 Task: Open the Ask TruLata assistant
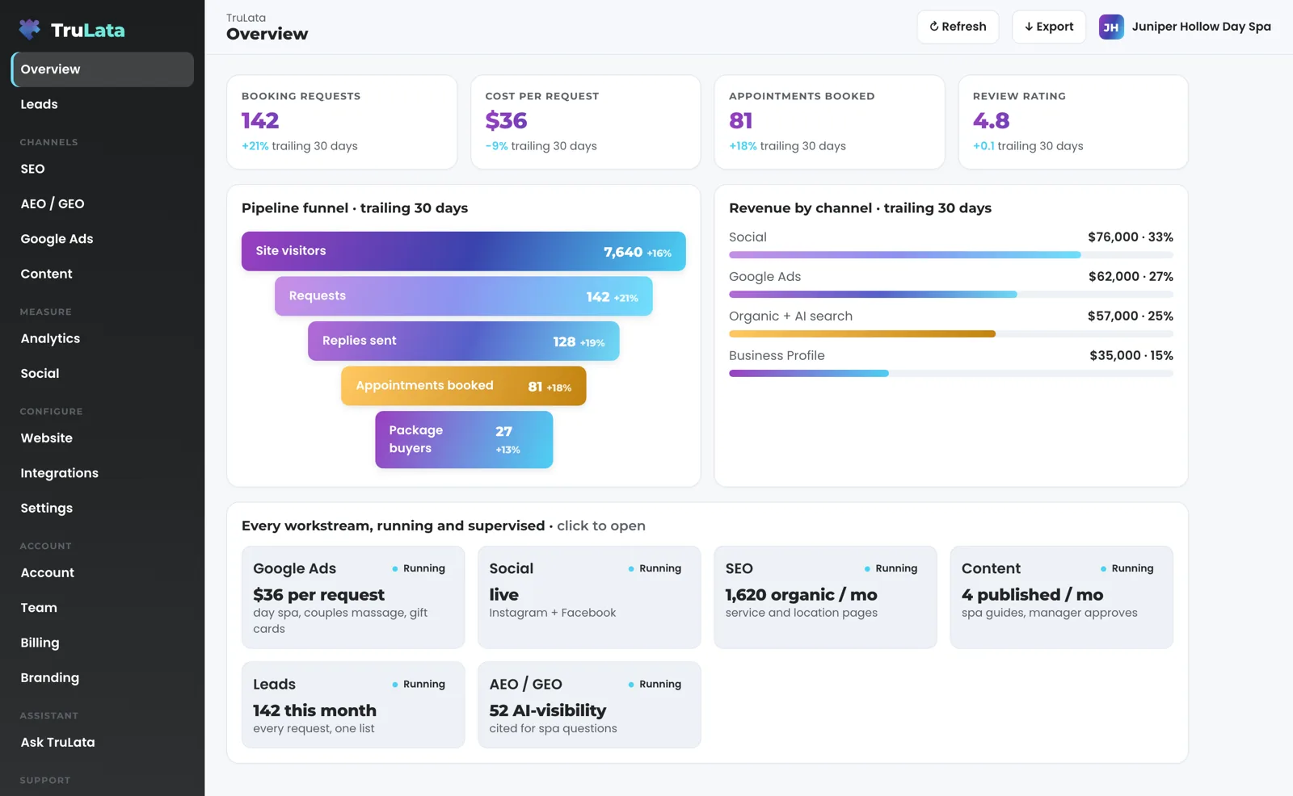click(x=103, y=742)
